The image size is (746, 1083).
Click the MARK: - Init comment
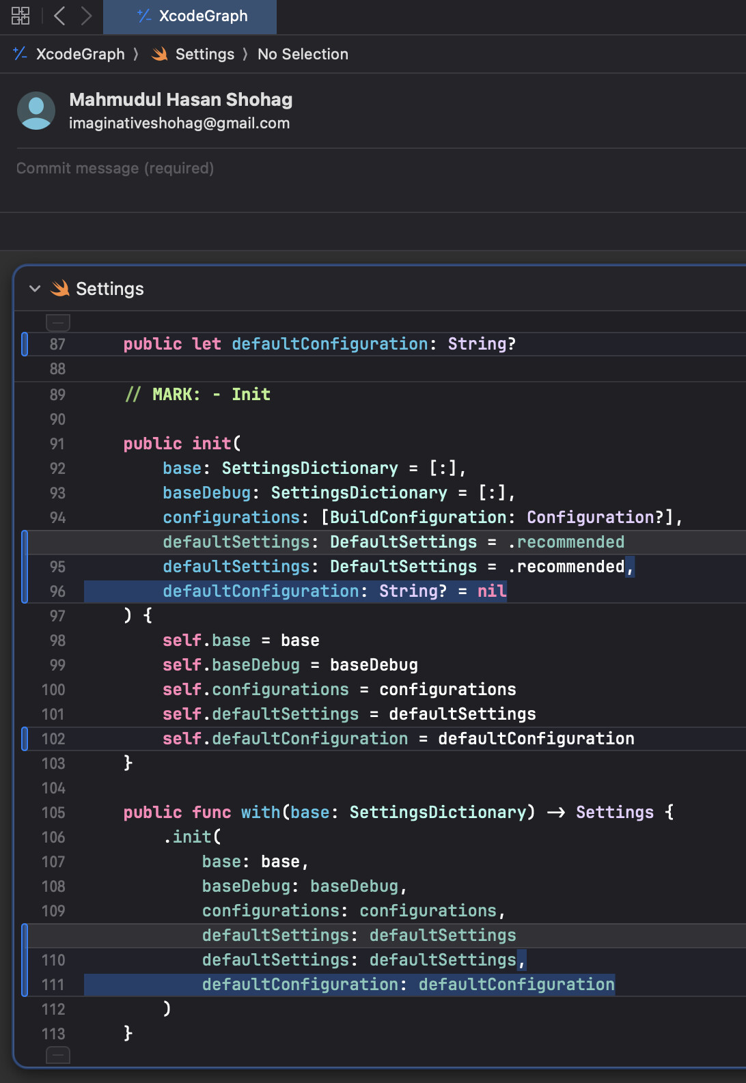(197, 395)
